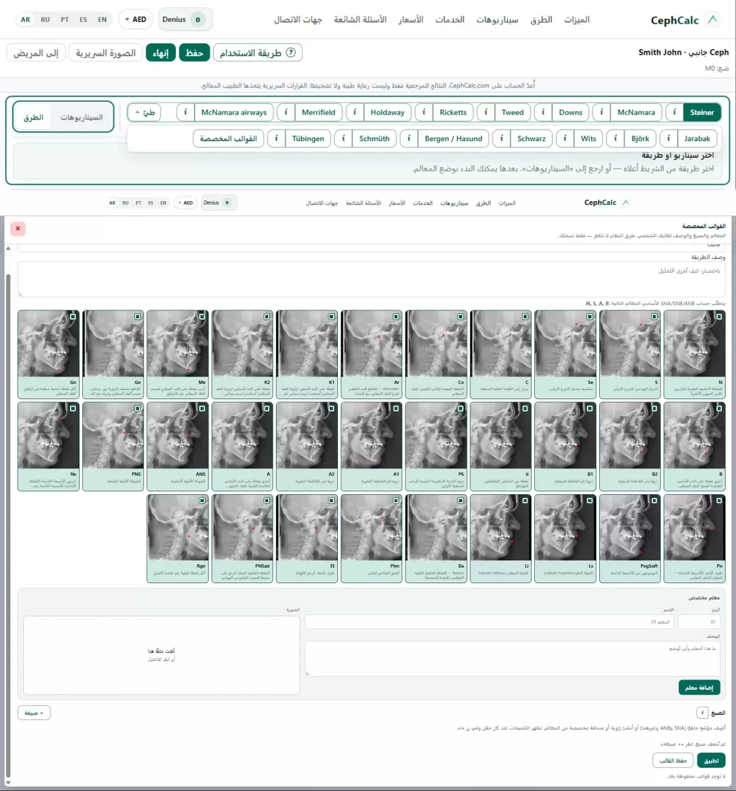736x791 pixels.
Task: Click the green حفظ save button
Action: pos(194,53)
